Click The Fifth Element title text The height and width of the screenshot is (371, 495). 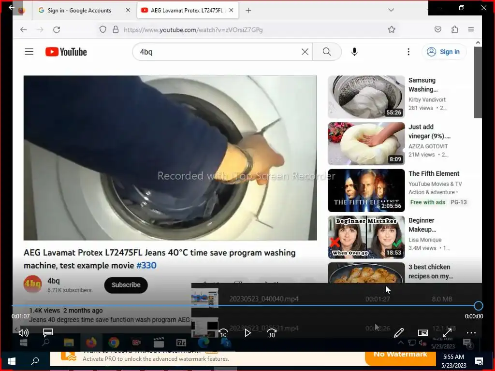click(x=434, y=173)
